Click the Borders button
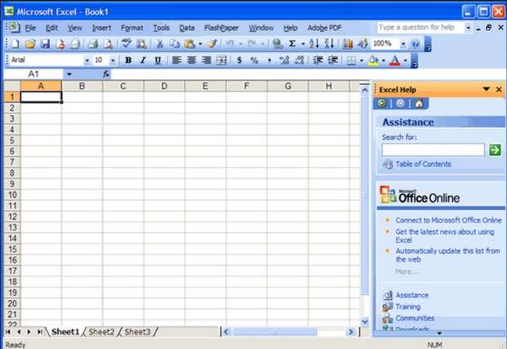The width and height of the screenshot is (507, 349). tap(352, 60)
